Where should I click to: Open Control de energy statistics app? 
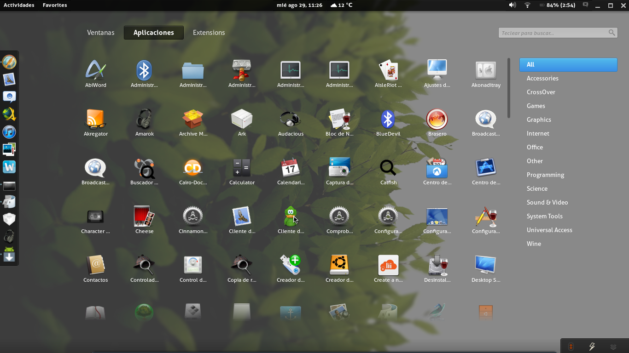coord(193,268)
